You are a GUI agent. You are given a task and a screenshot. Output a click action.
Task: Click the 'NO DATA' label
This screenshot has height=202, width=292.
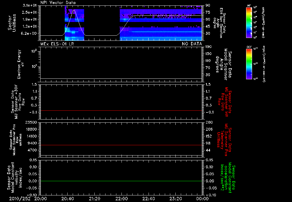(192, 44)
